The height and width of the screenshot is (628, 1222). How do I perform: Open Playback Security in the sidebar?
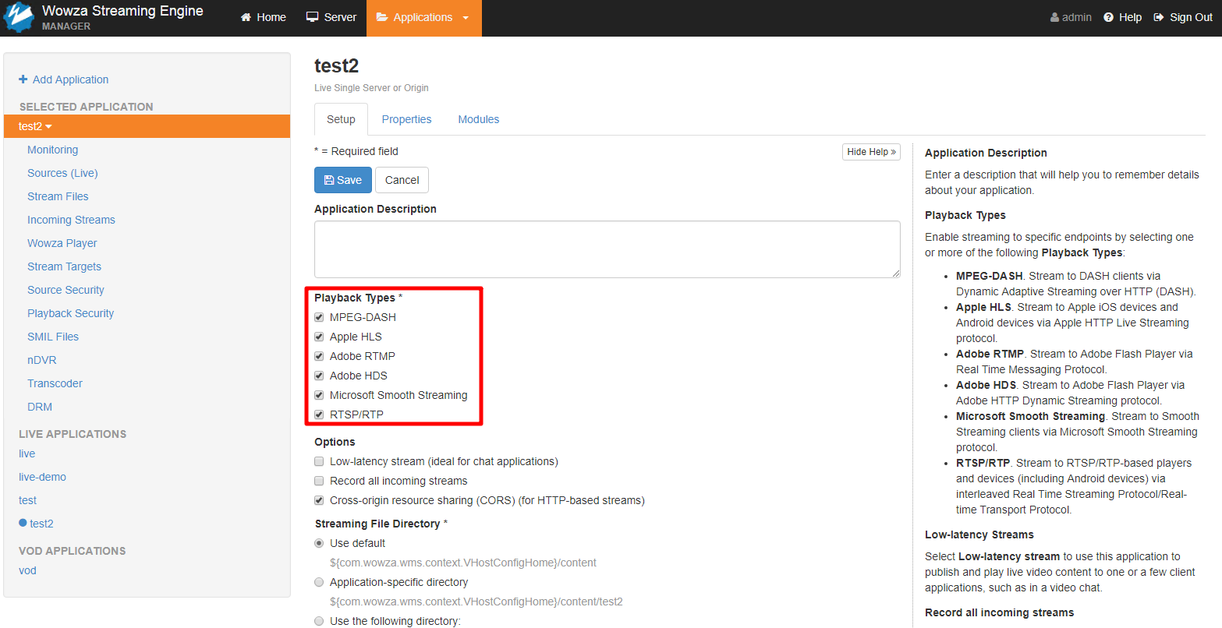click(70, 313)
